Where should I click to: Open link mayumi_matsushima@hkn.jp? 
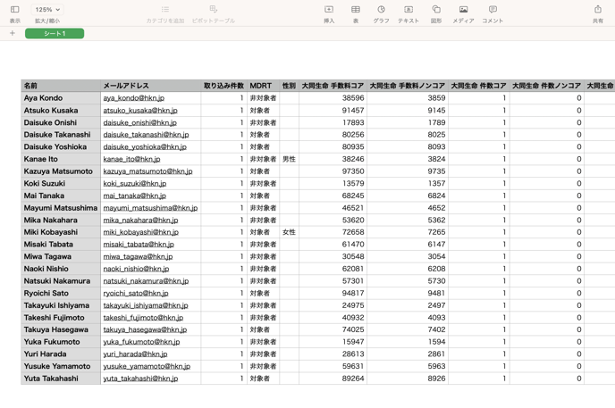point(150,208)
